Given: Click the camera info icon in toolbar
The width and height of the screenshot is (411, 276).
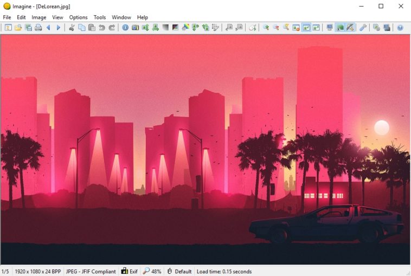Looking at the screenshot, I should [135, 27].
